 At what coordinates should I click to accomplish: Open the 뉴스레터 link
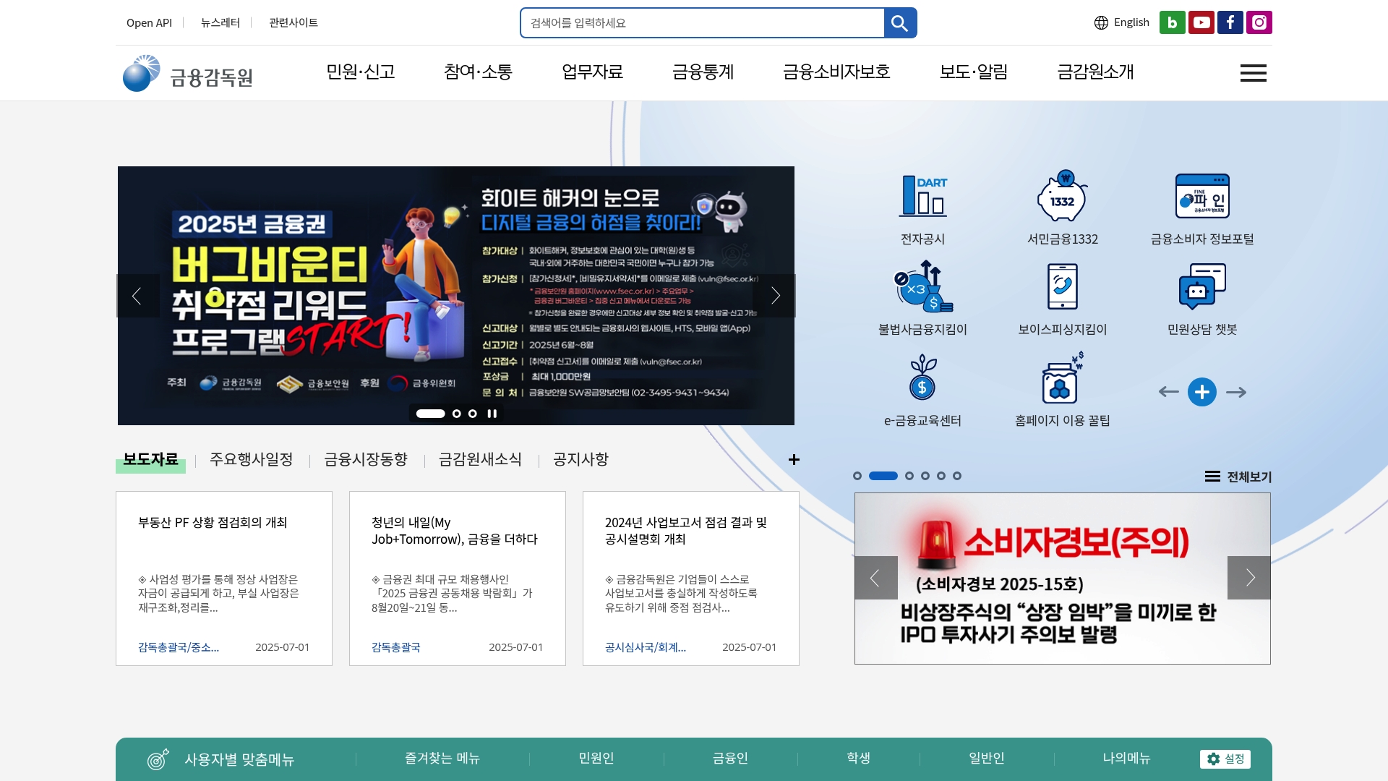click(220, 23)
